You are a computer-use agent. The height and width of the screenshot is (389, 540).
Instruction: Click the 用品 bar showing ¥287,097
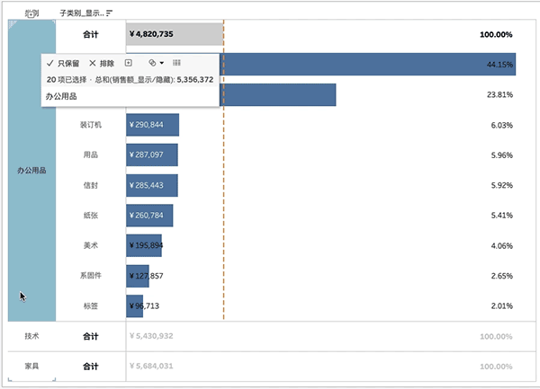click(x=152, y=155)
